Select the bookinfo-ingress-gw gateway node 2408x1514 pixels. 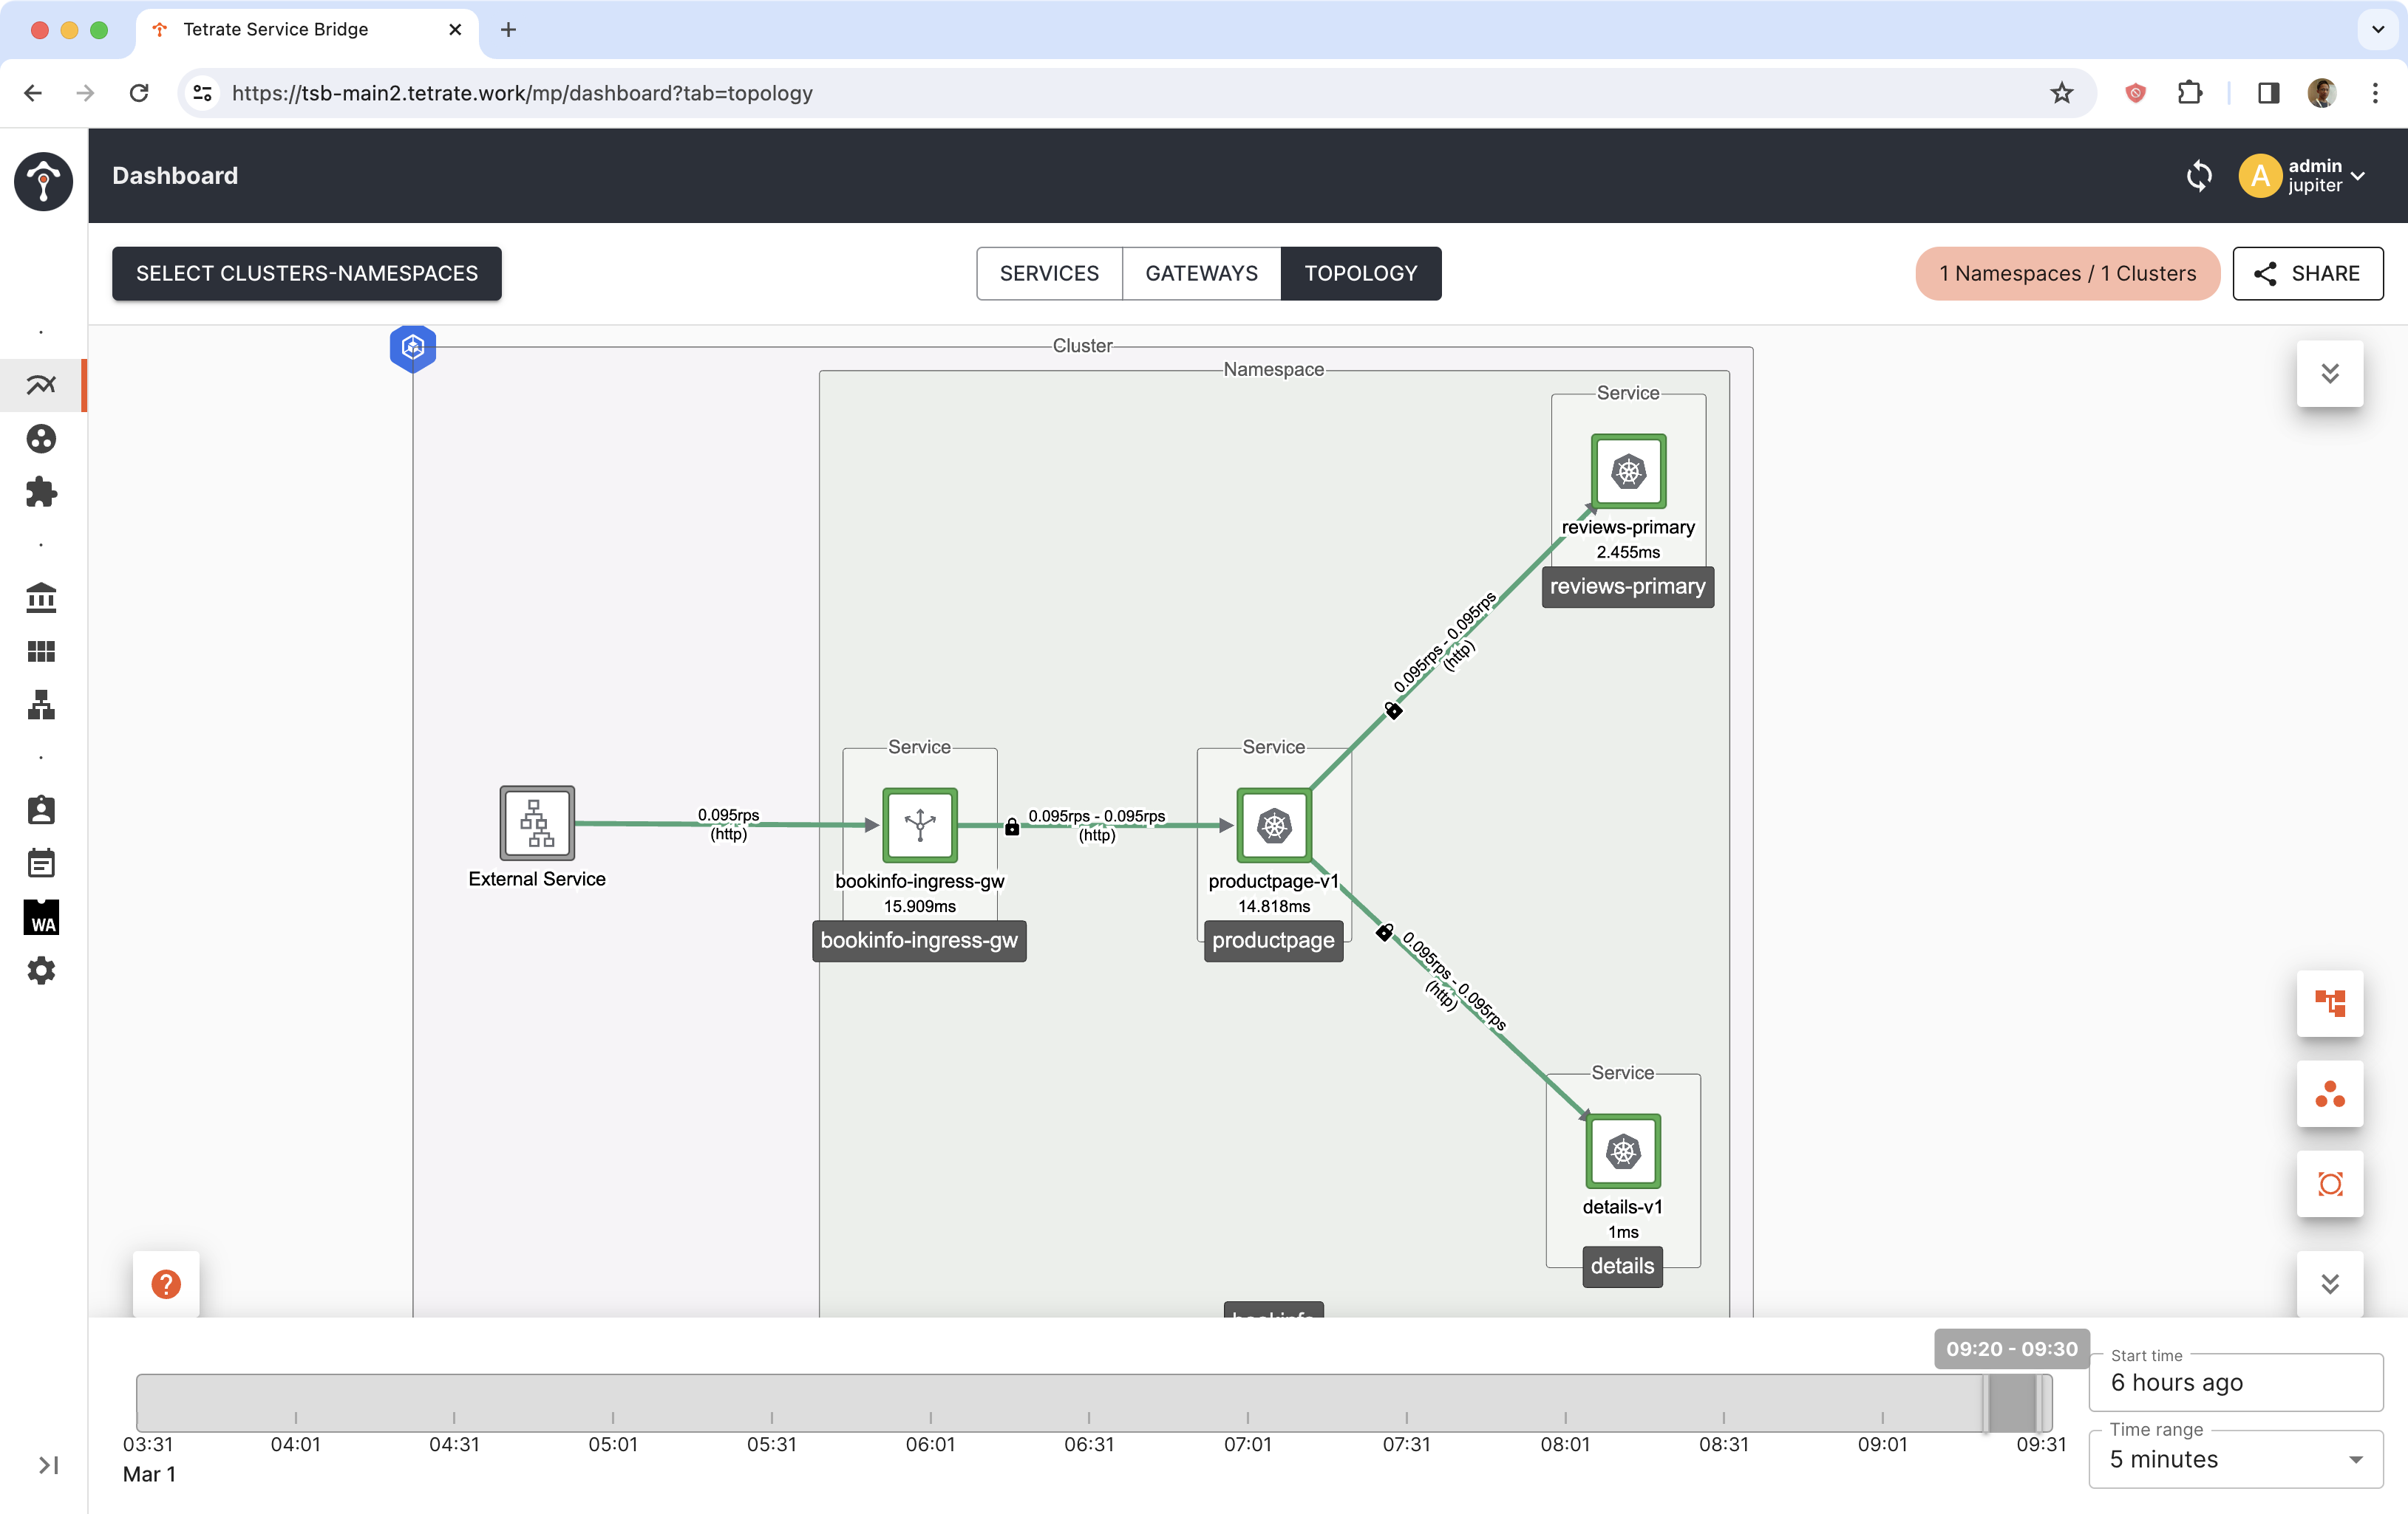pos(919,826)
